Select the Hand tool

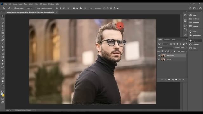(x=3, y=81)
